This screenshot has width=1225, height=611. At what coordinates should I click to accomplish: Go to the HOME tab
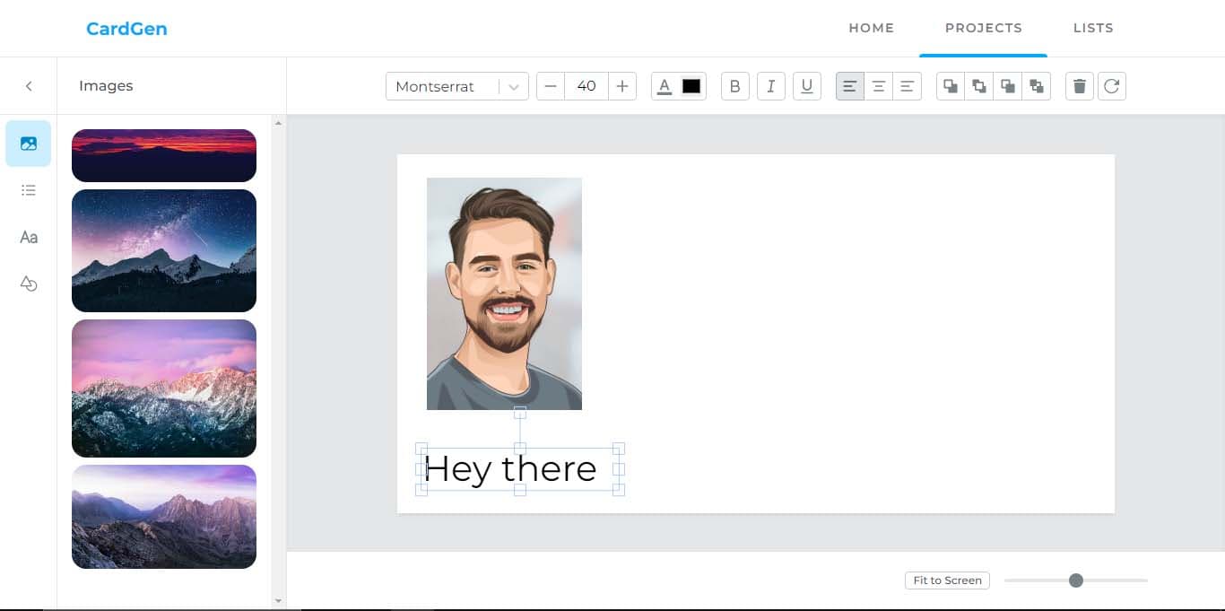click(x=871, y=28)
